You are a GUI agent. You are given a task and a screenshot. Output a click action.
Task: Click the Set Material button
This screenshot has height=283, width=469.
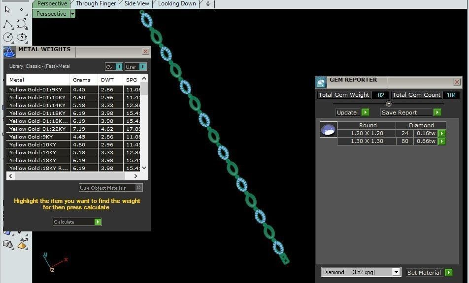425,272
